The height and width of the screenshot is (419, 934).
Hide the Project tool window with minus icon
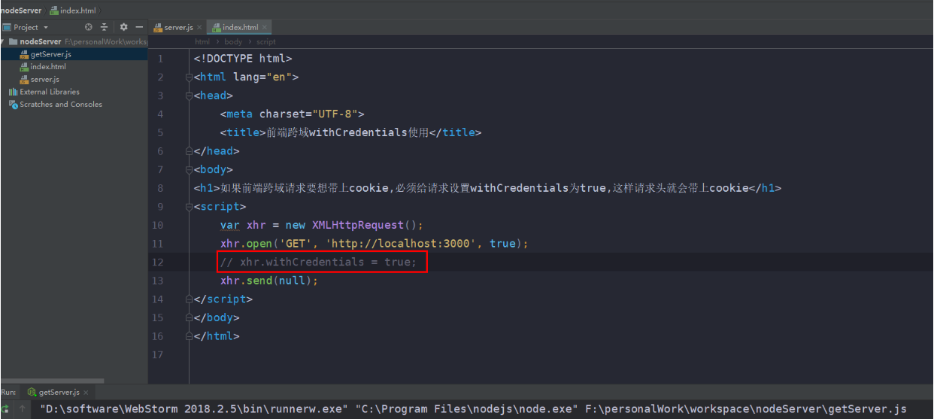click(139, 27)
